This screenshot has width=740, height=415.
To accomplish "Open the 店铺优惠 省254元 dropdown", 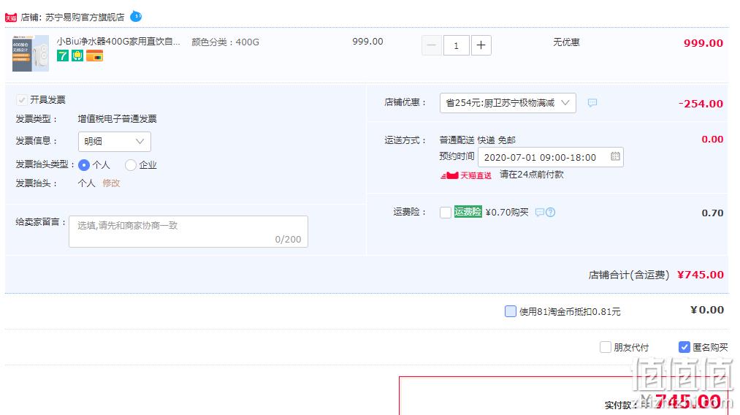I will pos(508,103).
